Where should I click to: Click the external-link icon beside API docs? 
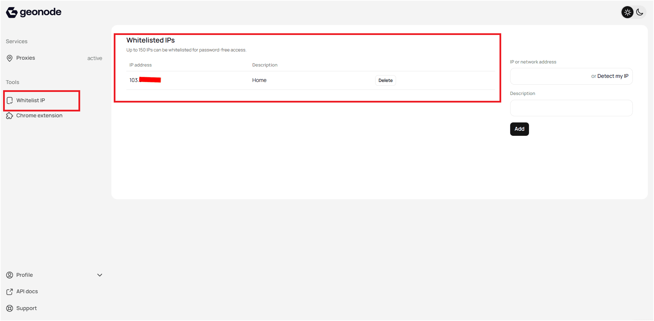9,291
